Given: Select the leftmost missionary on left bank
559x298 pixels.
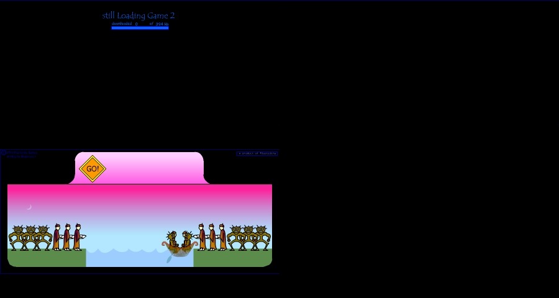Looking at the screenshot, I should tap(57, 237).
